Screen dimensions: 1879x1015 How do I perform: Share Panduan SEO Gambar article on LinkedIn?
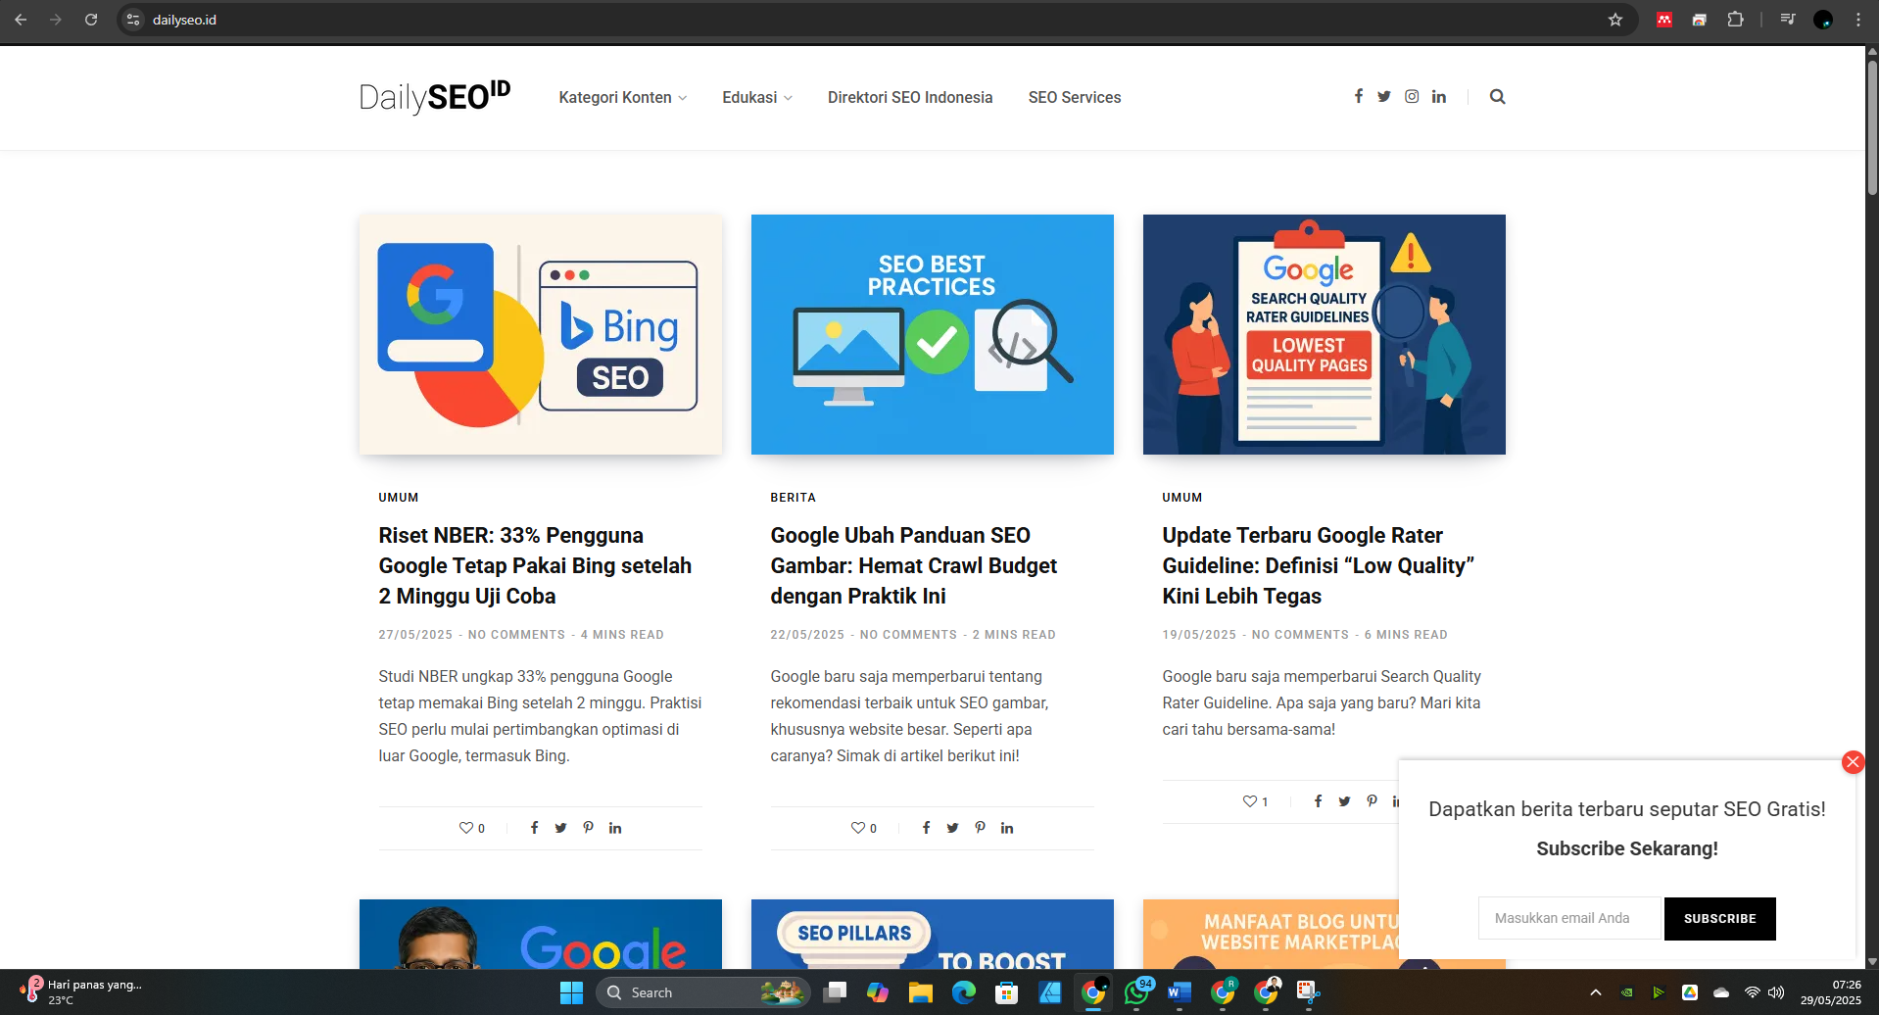[x=1007, y=828]
